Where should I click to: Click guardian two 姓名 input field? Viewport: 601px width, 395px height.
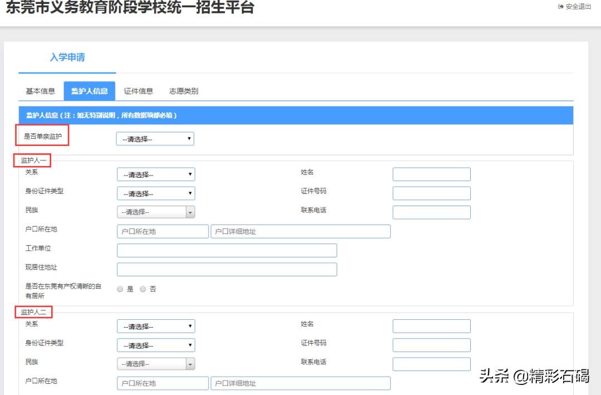coord(431,326)
